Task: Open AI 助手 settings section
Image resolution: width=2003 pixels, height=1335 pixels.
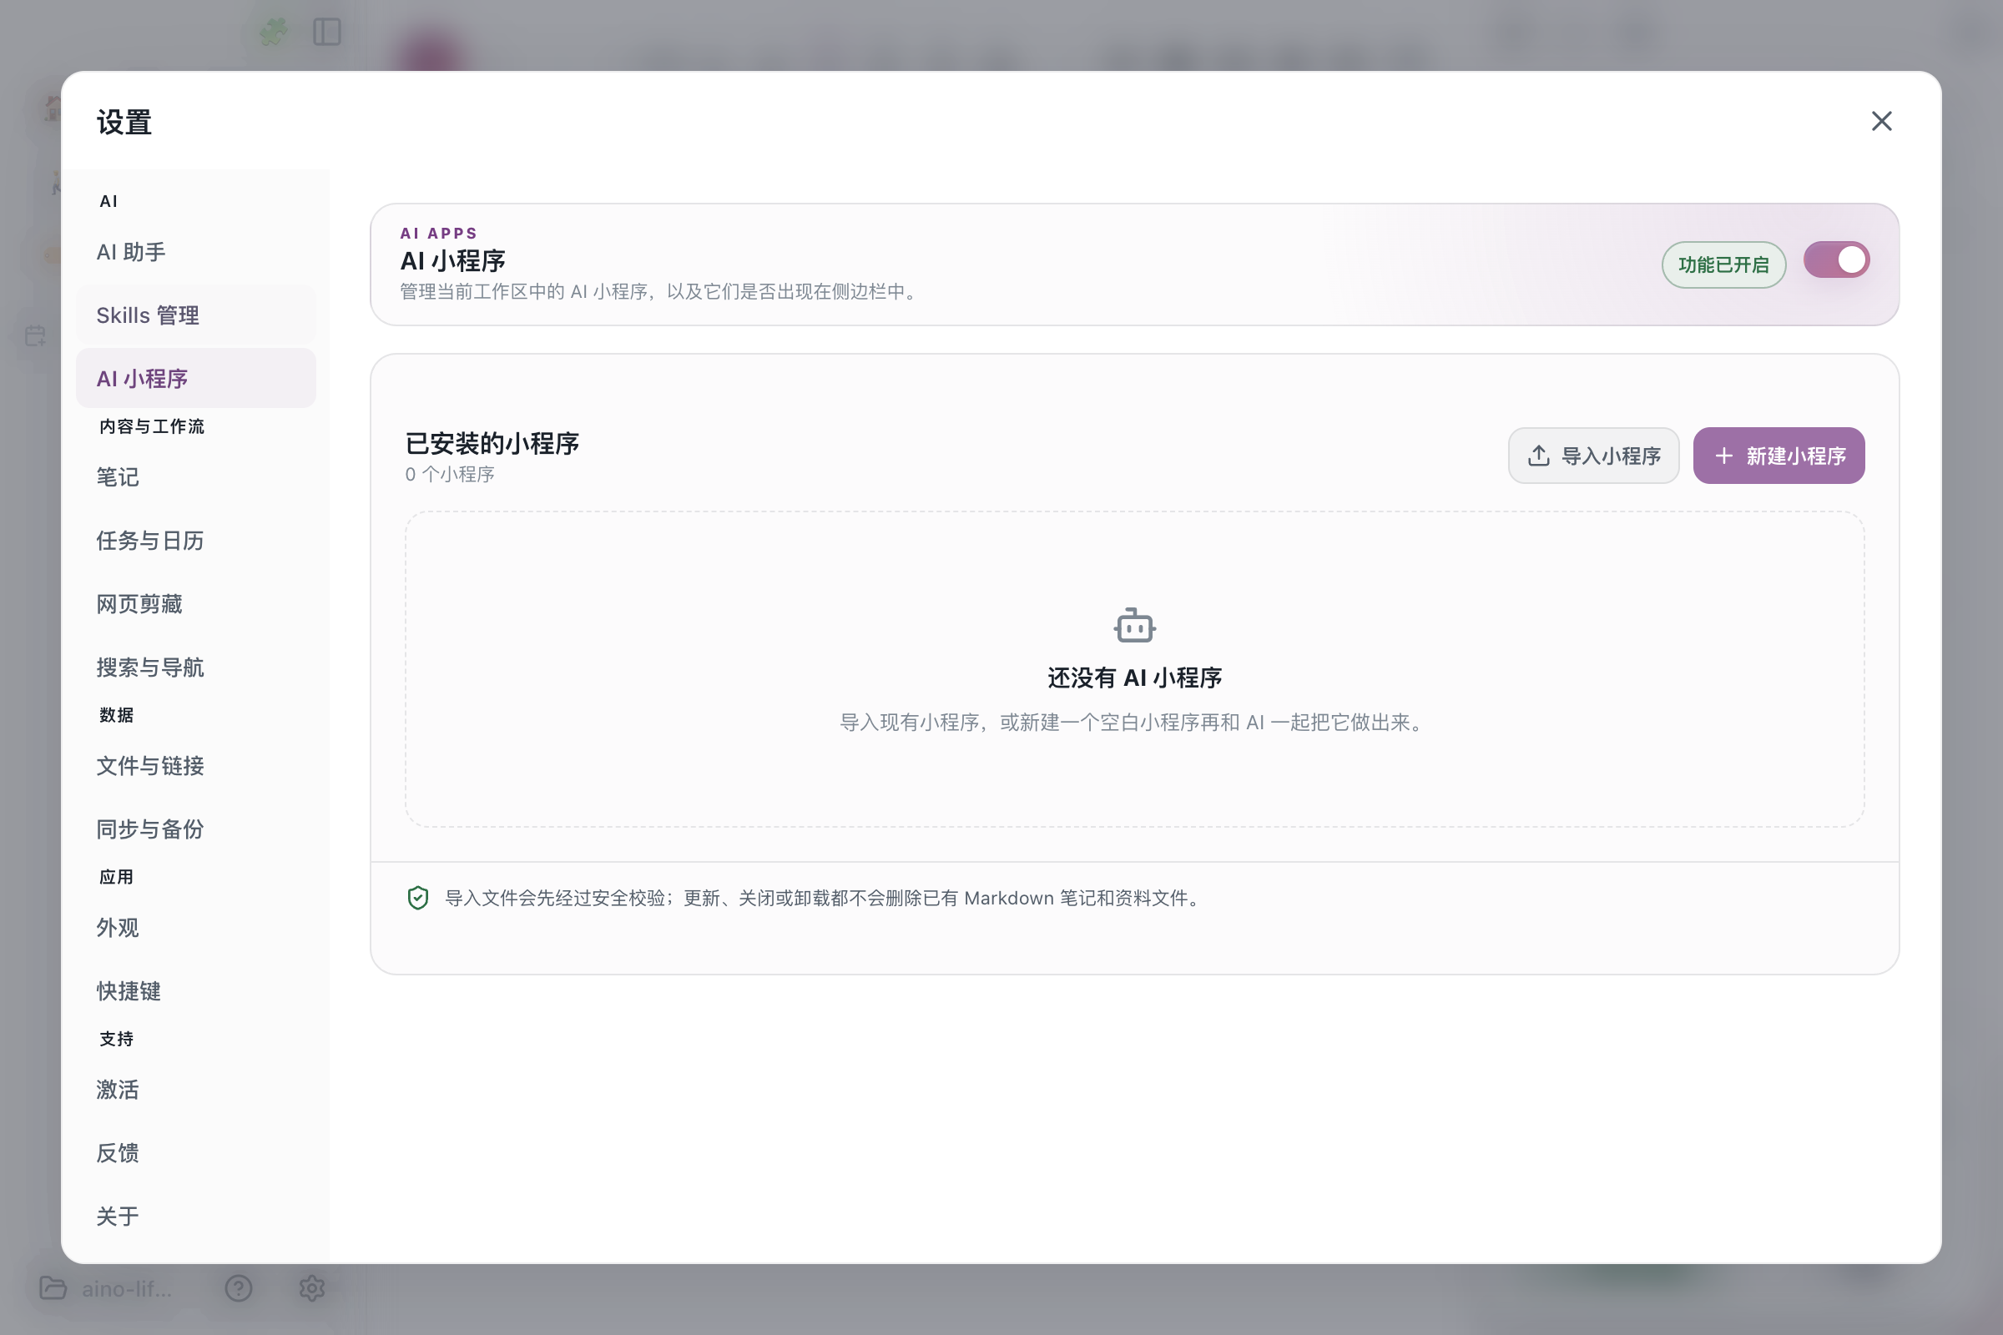Action: (196, 252)
